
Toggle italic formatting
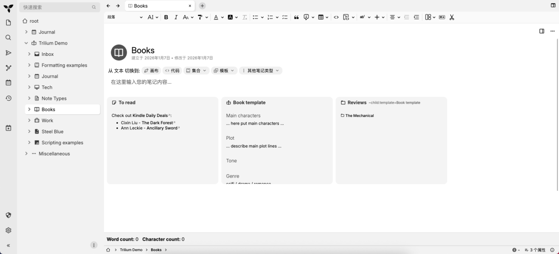click(x=176, y=17)
